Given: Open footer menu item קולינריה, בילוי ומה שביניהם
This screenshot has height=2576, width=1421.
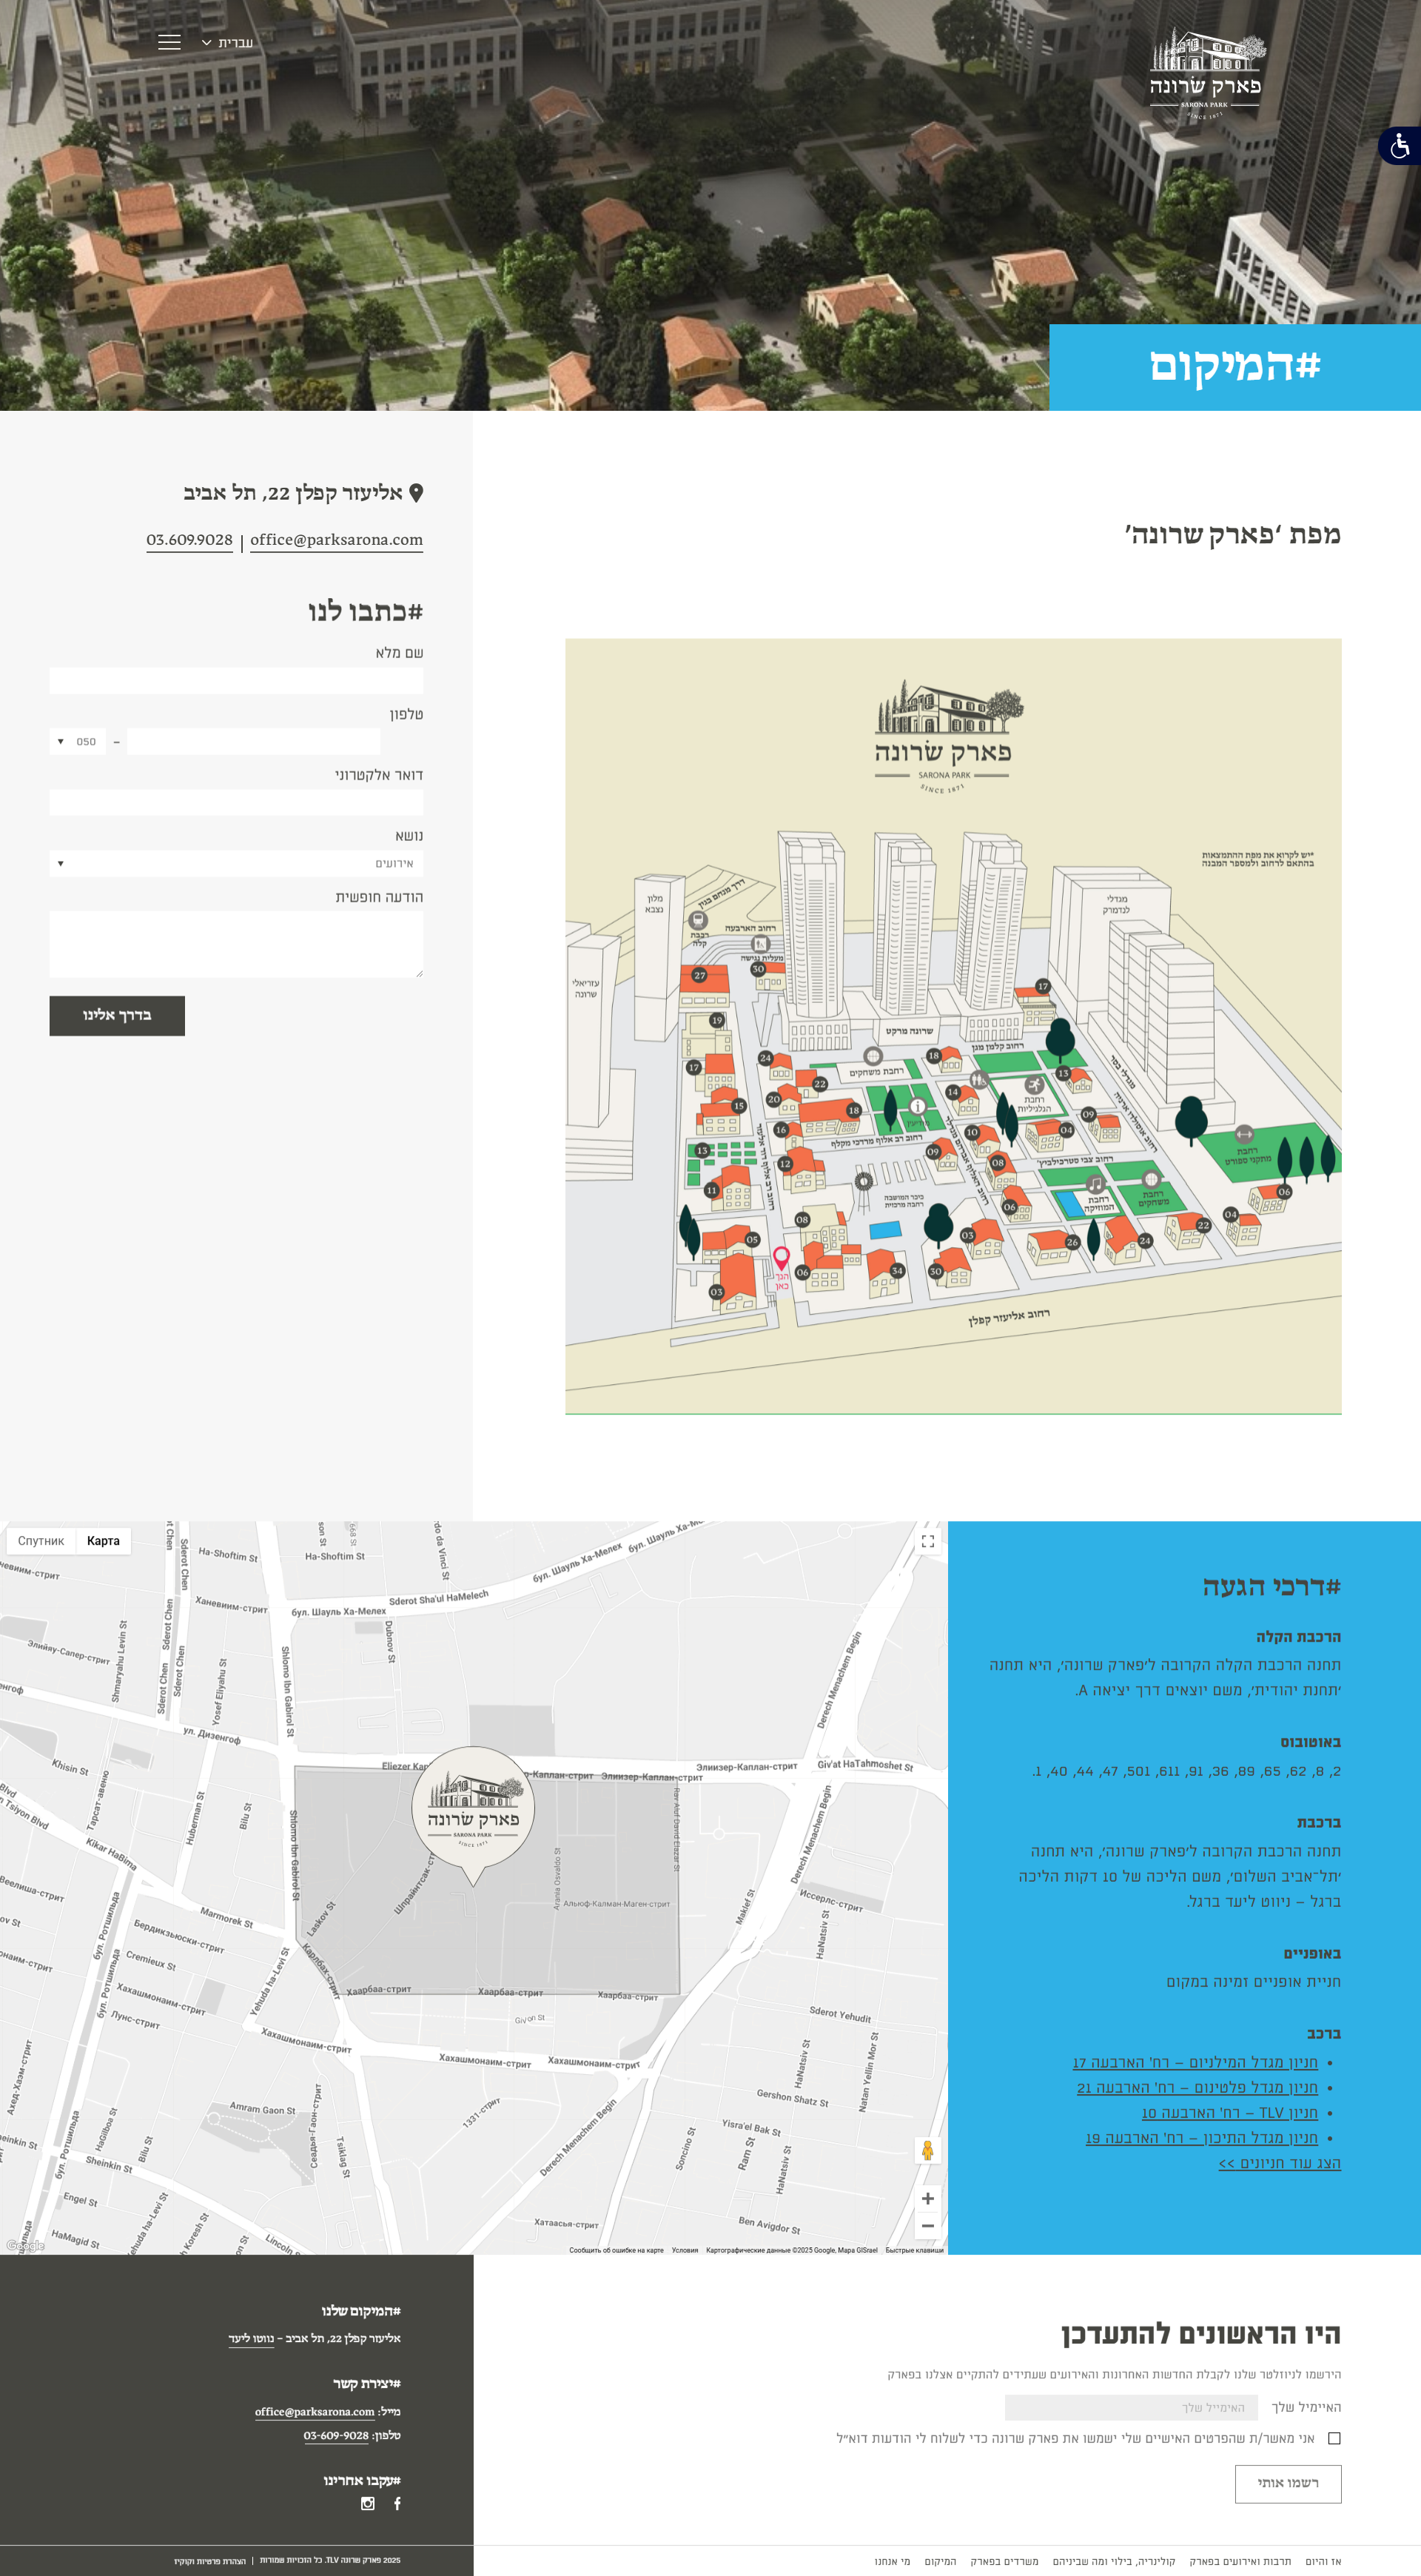Looking at the screenshot, I should [1114, 2561].
